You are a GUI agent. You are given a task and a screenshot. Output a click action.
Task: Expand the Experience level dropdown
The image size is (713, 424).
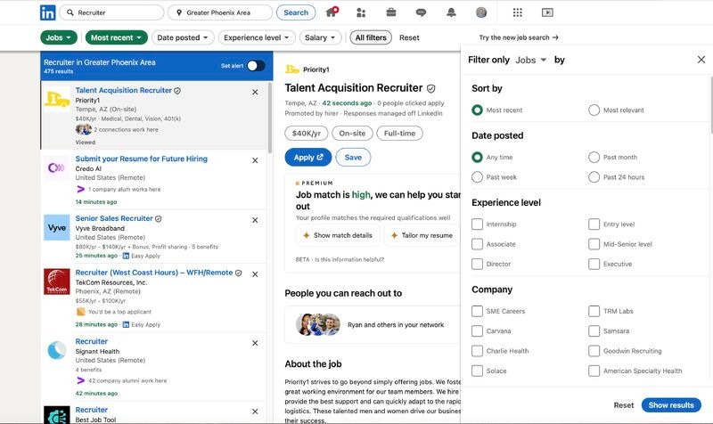tap(257, 37)
